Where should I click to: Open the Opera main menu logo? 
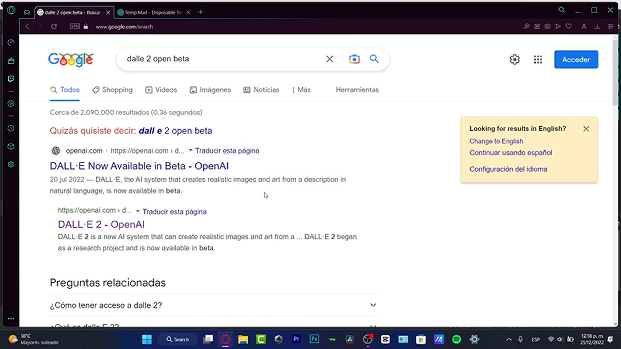(11, 10)
